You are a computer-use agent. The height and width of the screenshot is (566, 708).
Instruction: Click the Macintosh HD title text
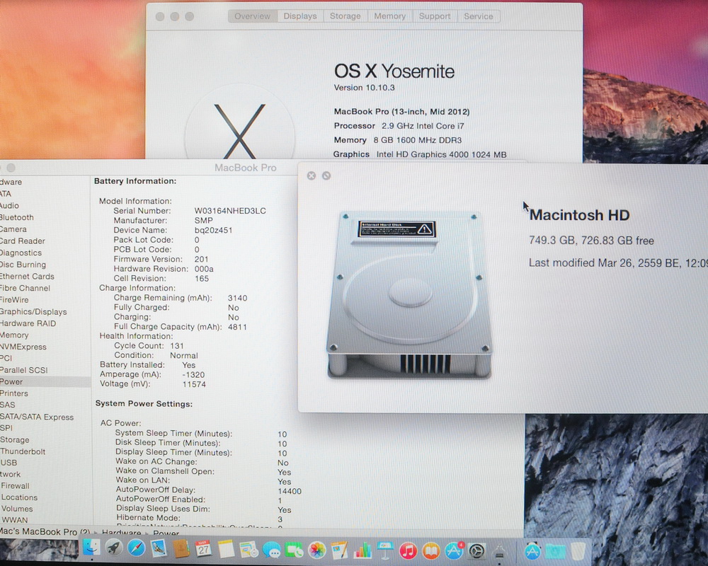[579, 215]
